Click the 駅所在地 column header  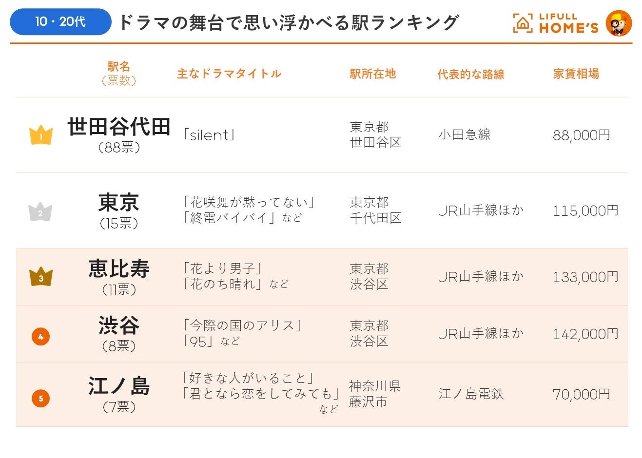(373, 74)
